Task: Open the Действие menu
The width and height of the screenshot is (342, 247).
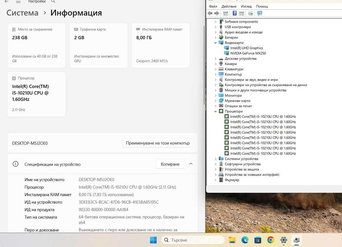Action: point(229,6)
